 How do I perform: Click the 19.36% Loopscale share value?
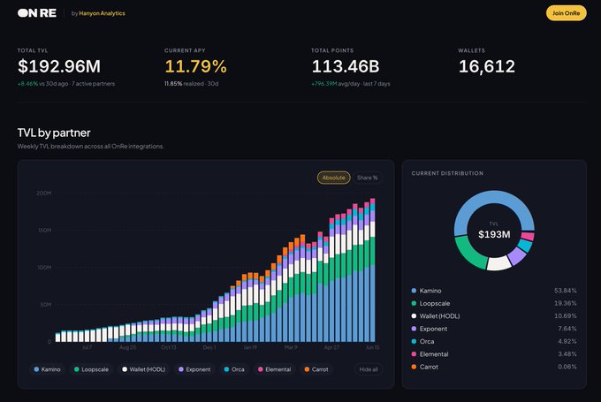[565, 303]
